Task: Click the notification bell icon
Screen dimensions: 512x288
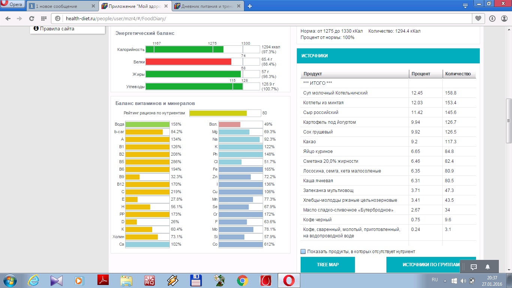Action: 488,267
